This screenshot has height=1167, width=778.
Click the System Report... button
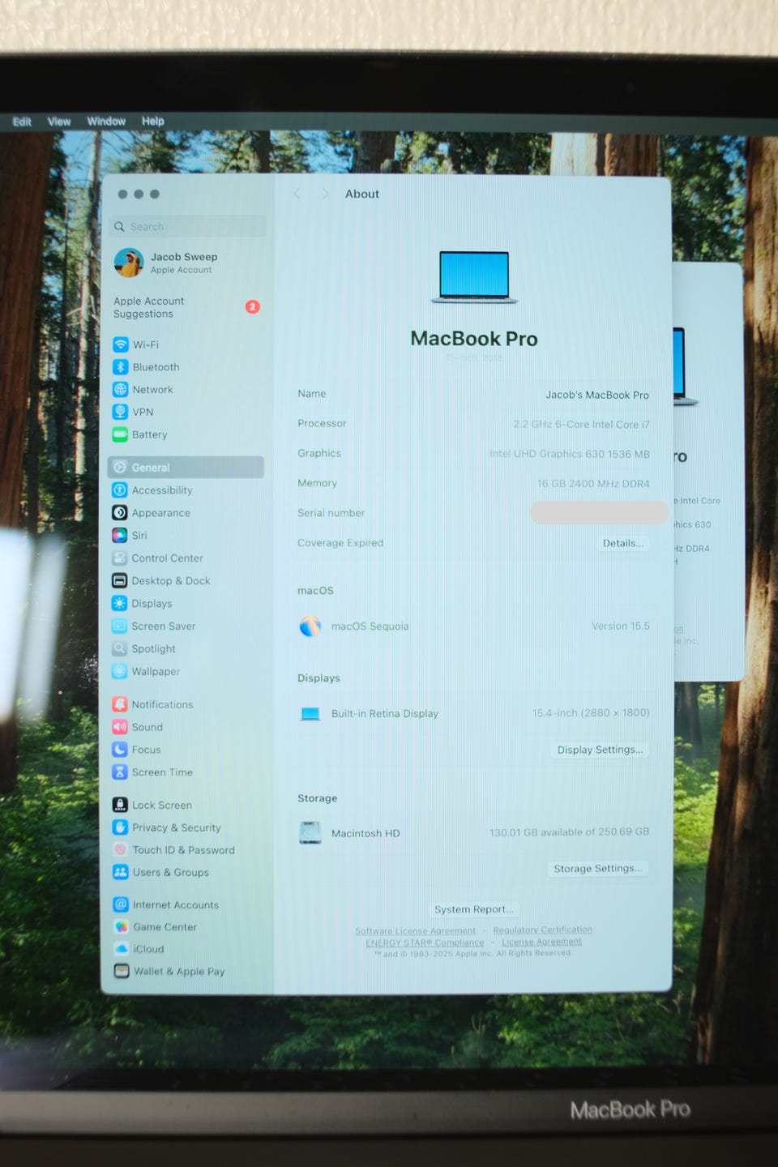(x=474, y=909)
